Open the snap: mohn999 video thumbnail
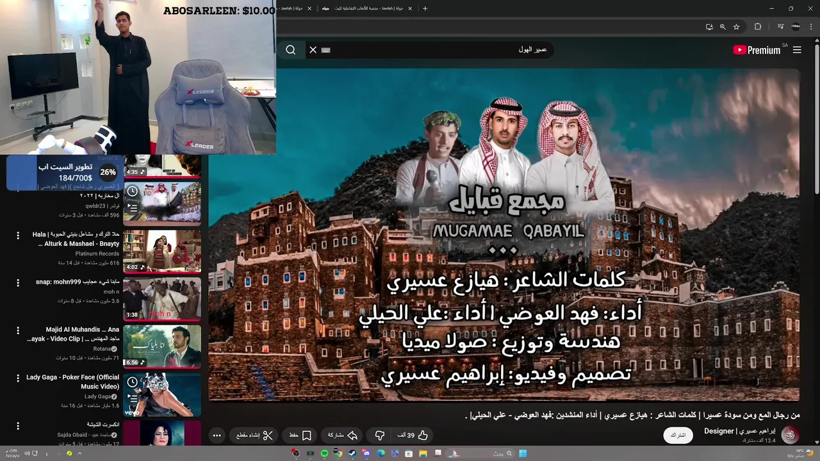 162,298
